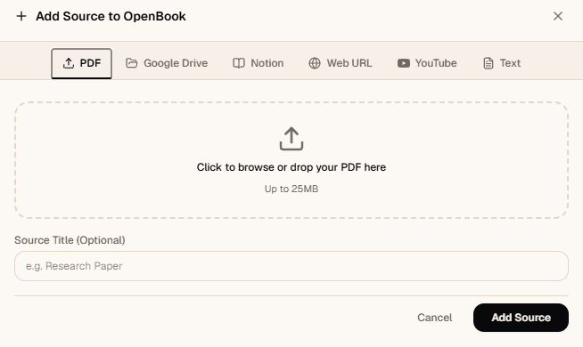Screen dimensions: 583x347
Task: Open the Notion source tab
Action: [x=258, y=63]
